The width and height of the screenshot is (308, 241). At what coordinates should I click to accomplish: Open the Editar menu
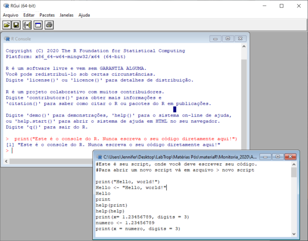click(x=29, y=15)
